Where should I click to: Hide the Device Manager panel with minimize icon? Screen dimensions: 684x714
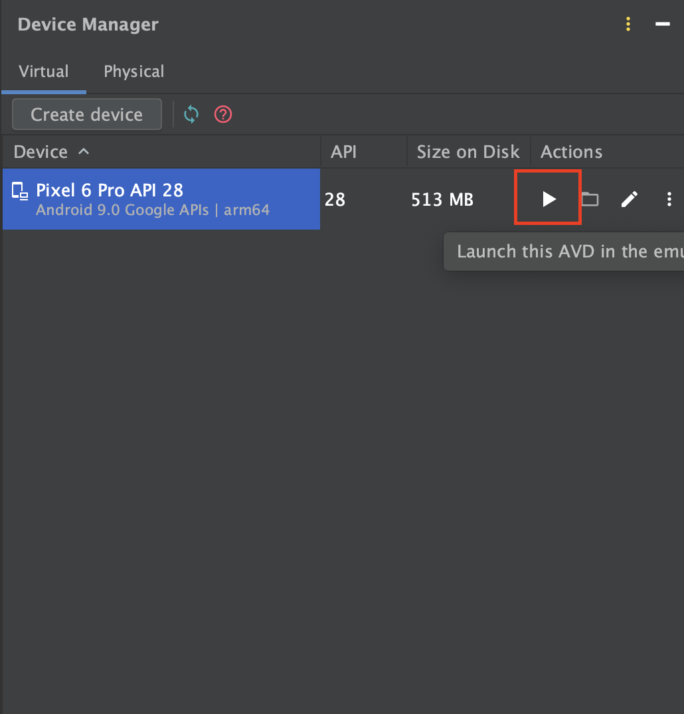click(x=662, y=24)
